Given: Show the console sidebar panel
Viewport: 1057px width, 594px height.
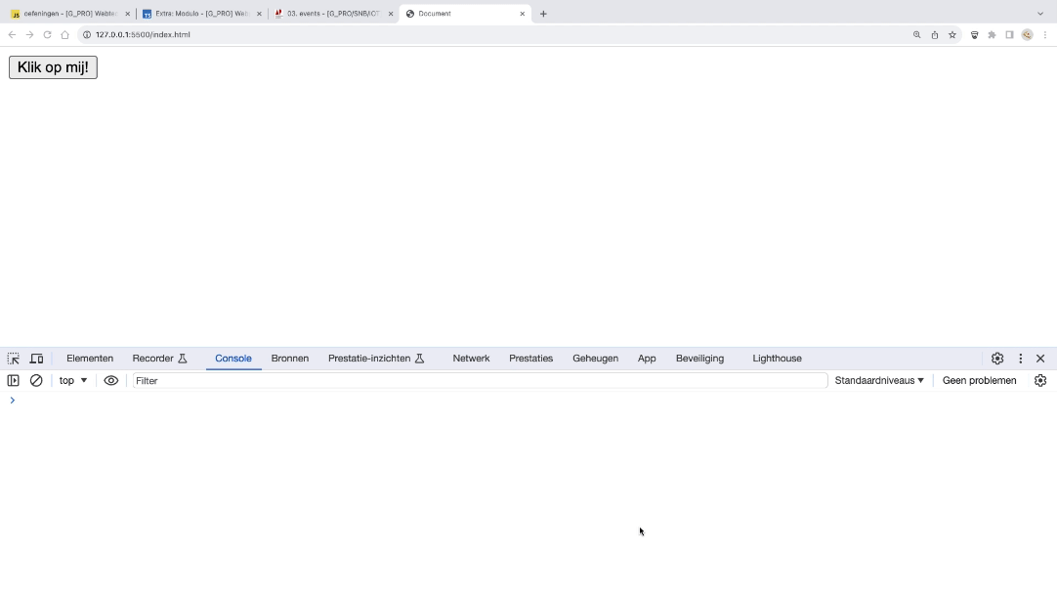Looking at the screenshot, I should coord(14,381).
